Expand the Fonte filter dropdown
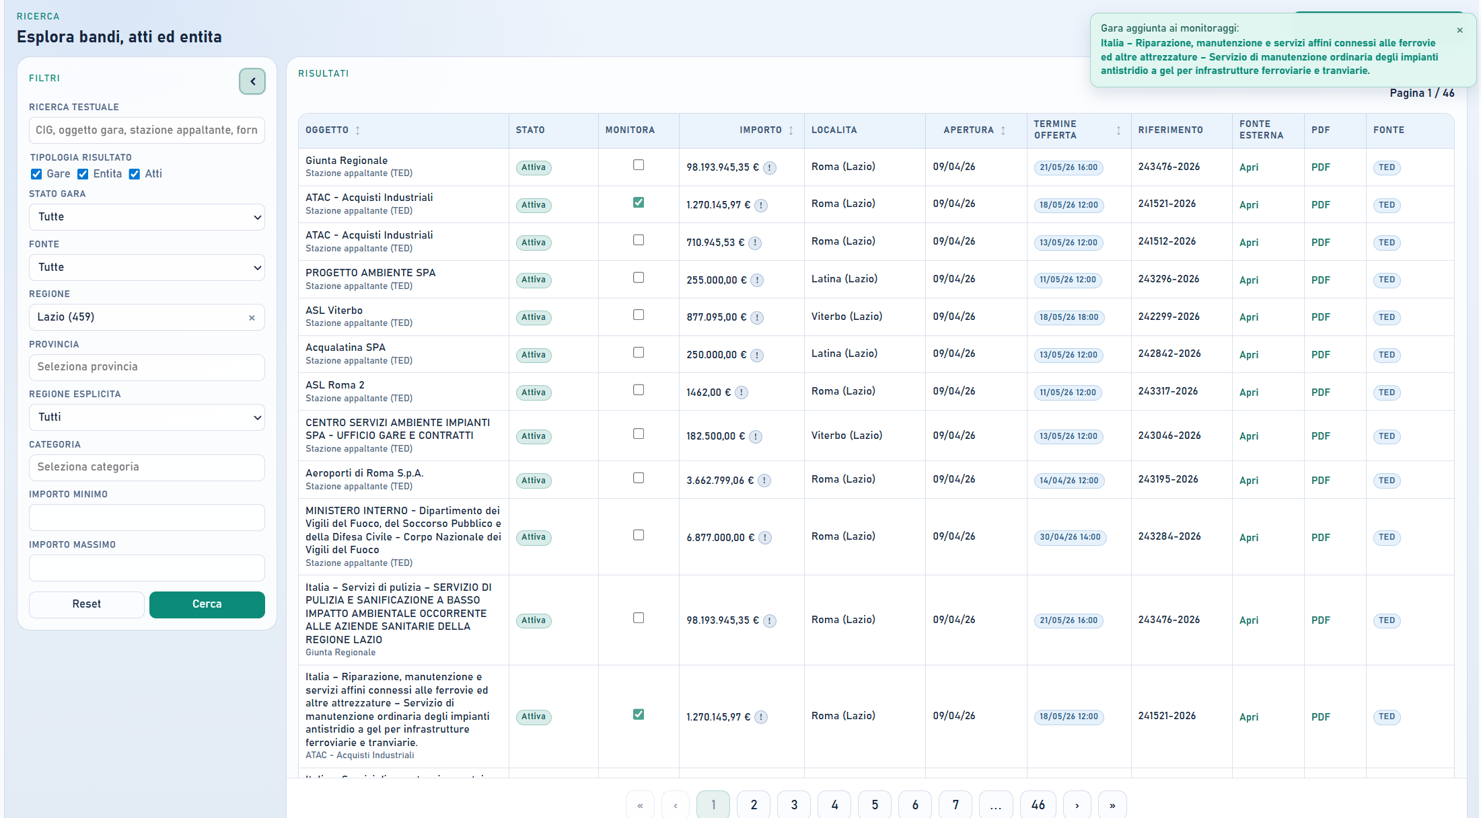This screenshot has width=1481, height=818. tap(147, 268)
